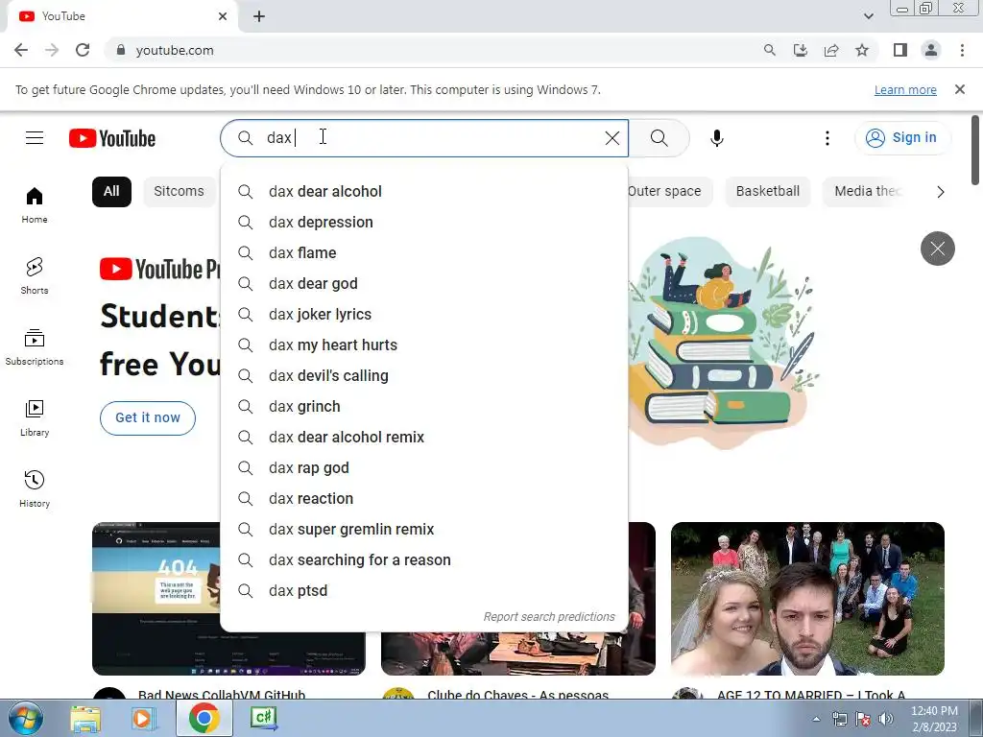Bookmark this tab with the star
983x737 pixels.
862,50
